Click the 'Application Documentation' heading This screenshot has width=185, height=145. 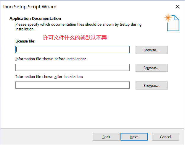(x=35, y=19)
